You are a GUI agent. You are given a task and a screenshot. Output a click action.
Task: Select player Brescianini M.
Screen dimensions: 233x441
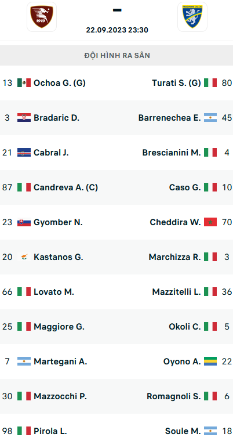coord(172,153)
